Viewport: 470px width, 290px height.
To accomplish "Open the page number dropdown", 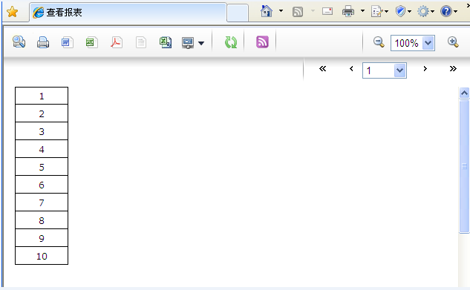I will tap(400, 70).
